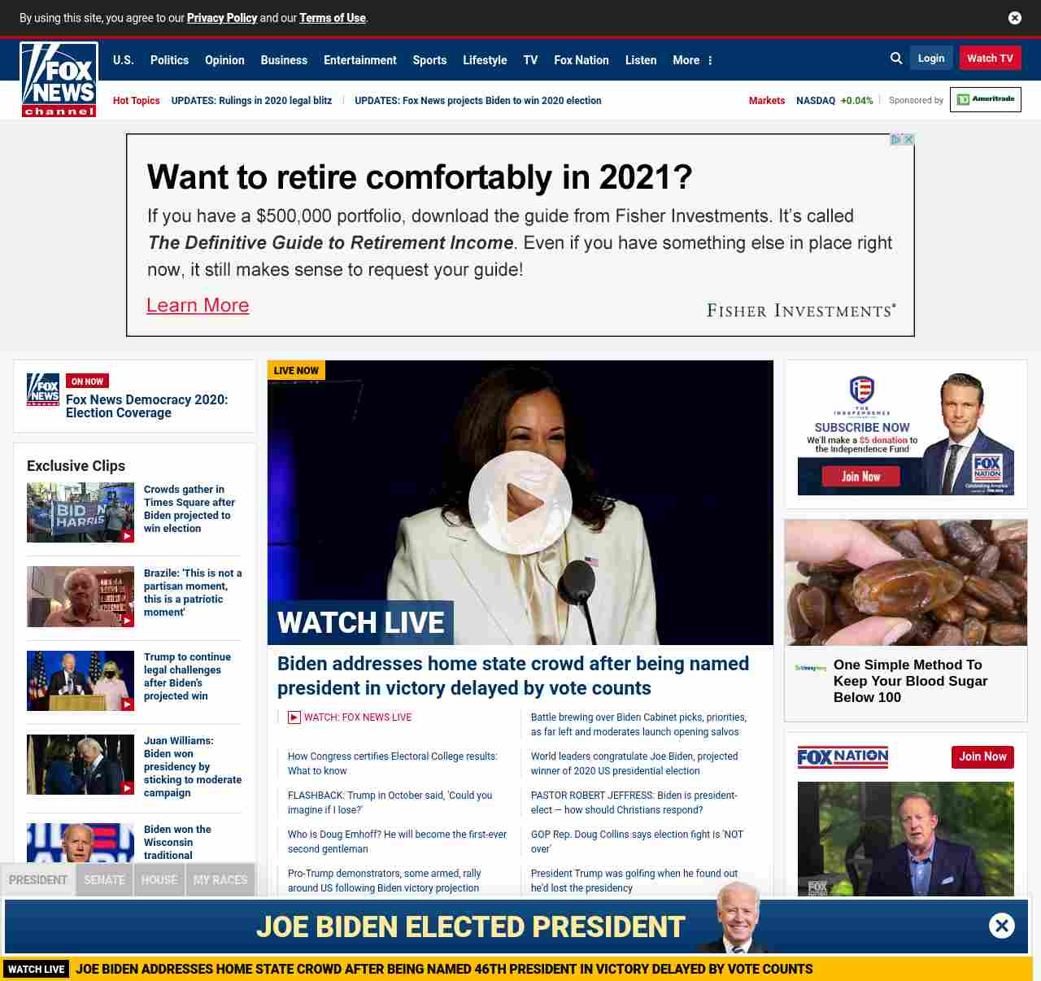Click the Fox Nation logo in sidebar
1041x981 pixels.
pos(843,757)
